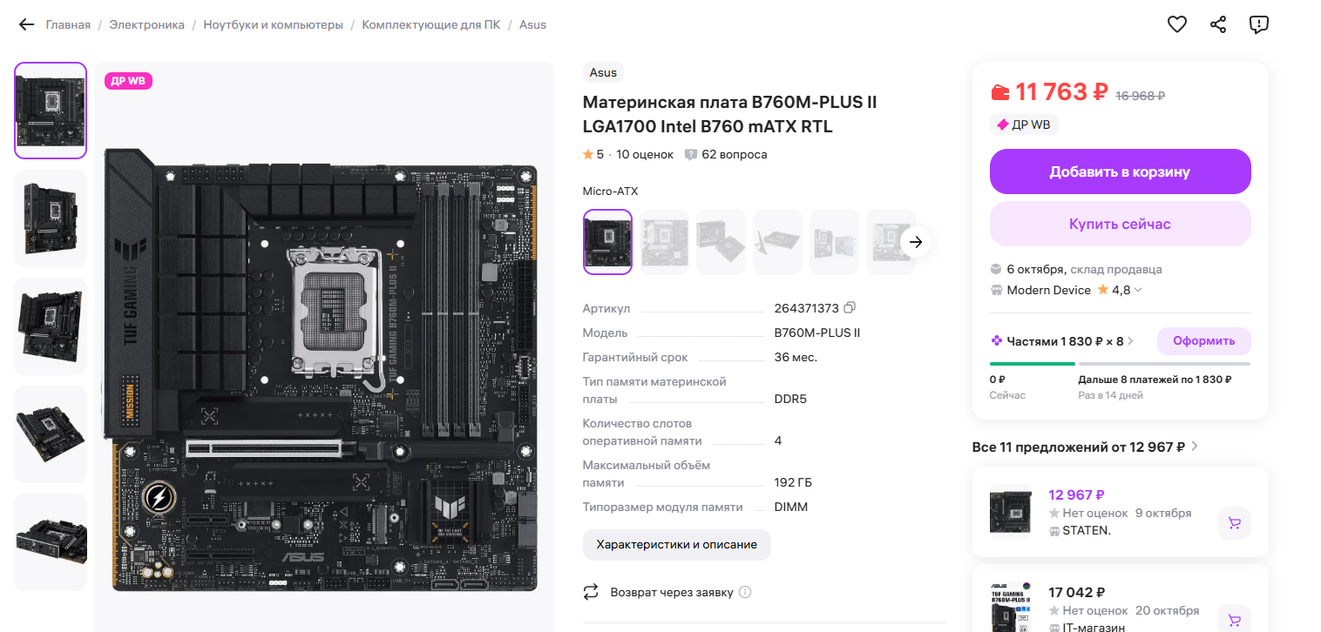Image resolution: width=1321 pixels, height=632 pixels.
Task: Add product to favorites with heart icon
Action: point(1177,24)
